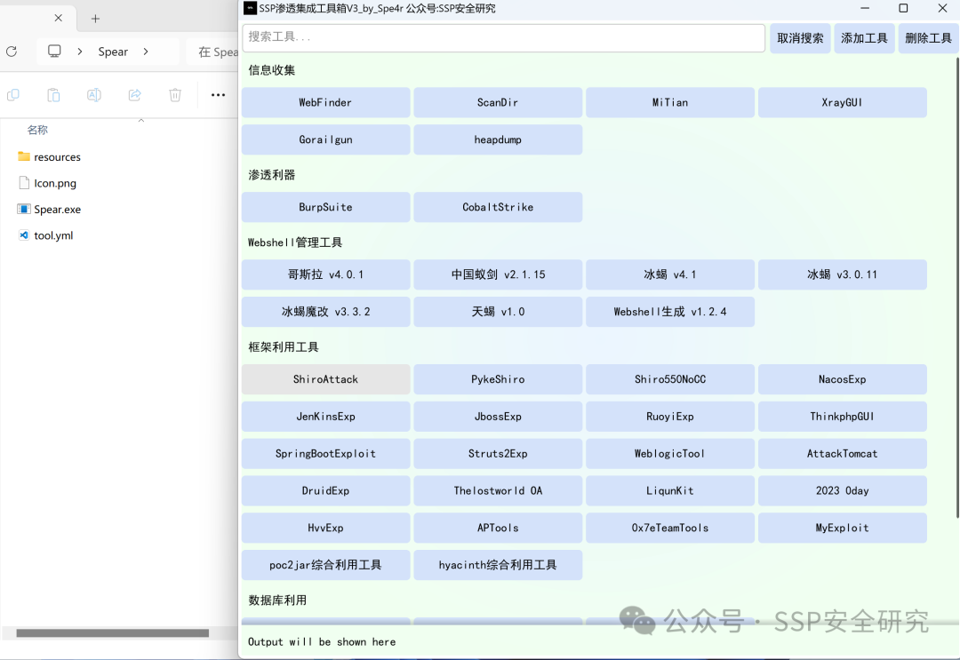Click the 删除工具 button
Screen dimensions: 960x660
(x=928, y=38)
